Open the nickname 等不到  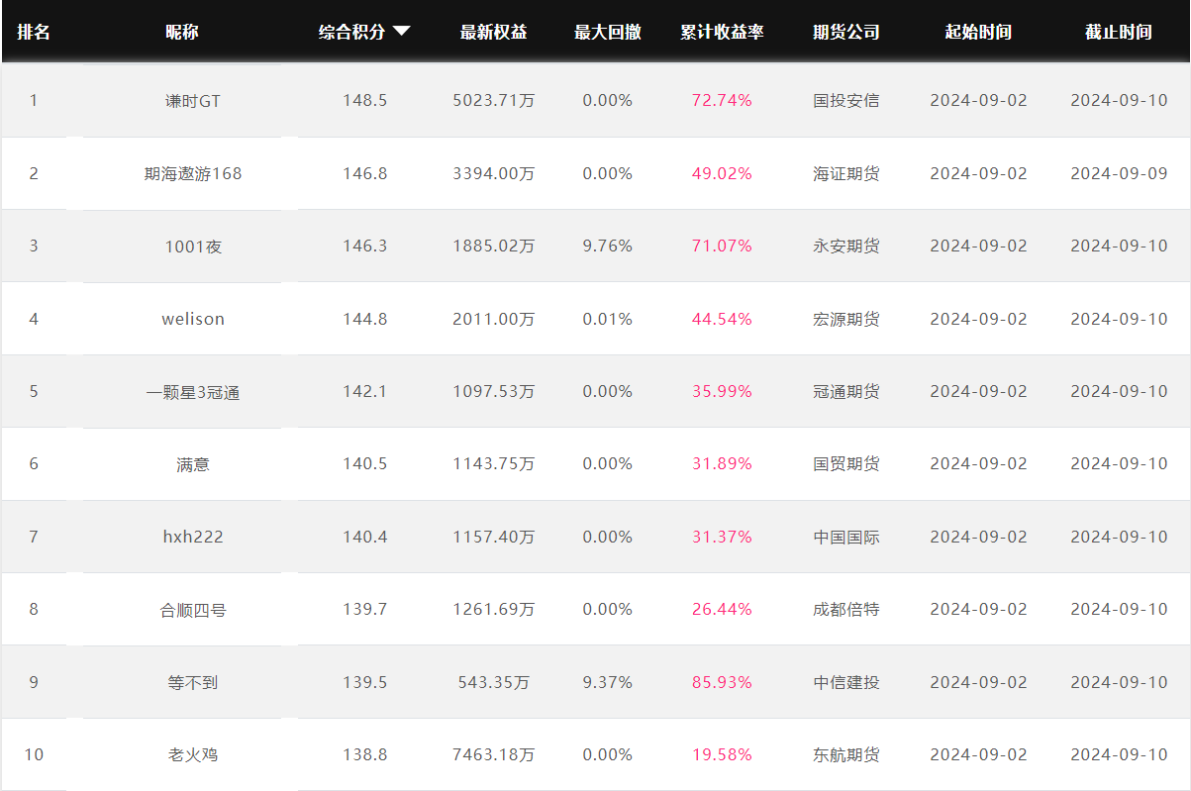click(x=193, y=682)
